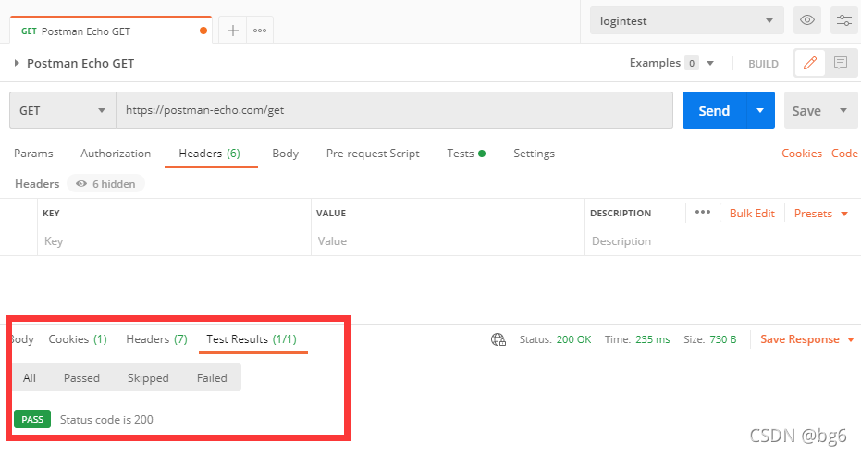Open the response Headers (7) tab
This screenshot has width=861, height=455.
click(x=156, y=339)
